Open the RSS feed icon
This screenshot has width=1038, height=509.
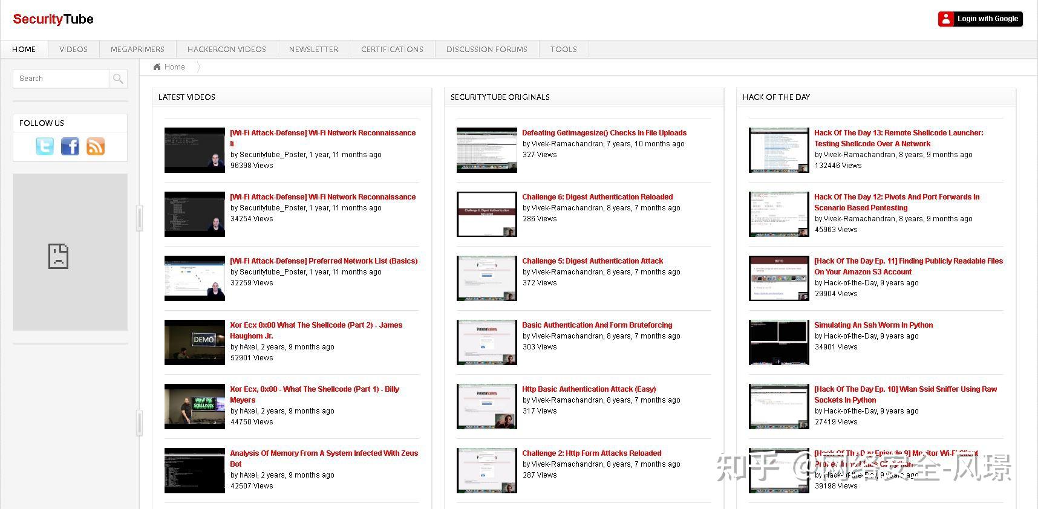click(96, 146)
